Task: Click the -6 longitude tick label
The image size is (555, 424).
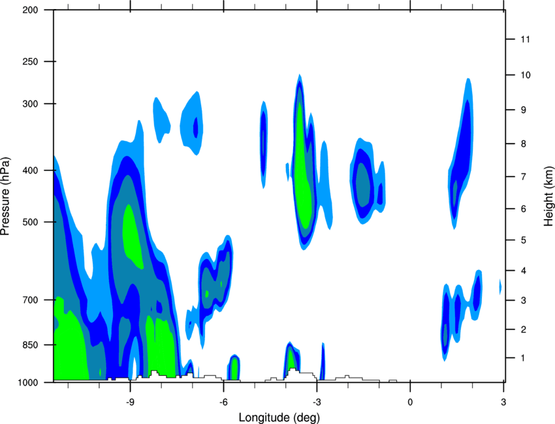Action: click(x=223, y=402)
